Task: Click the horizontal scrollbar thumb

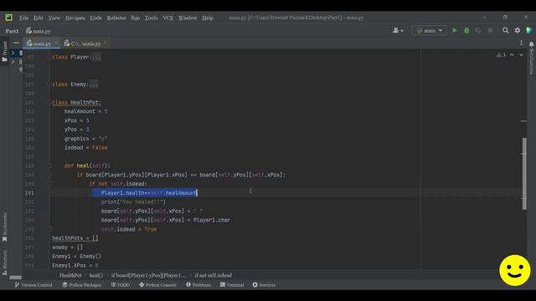Action: pyautogui.click(x=15, y=278)
